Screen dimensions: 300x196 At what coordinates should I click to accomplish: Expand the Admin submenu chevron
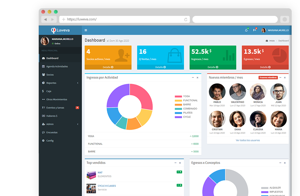point(78,124)
